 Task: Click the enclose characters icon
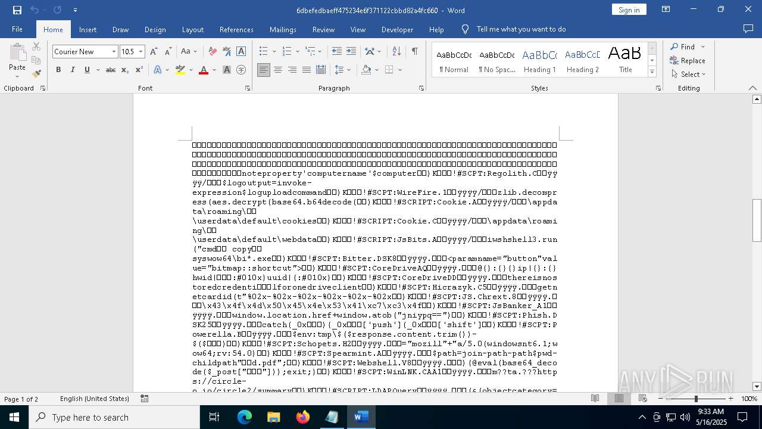pyautogui.click(x=241, y=70)
